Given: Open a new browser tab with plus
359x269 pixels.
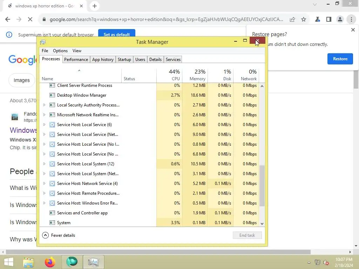Looking at the screenshot, I should 95,6.
